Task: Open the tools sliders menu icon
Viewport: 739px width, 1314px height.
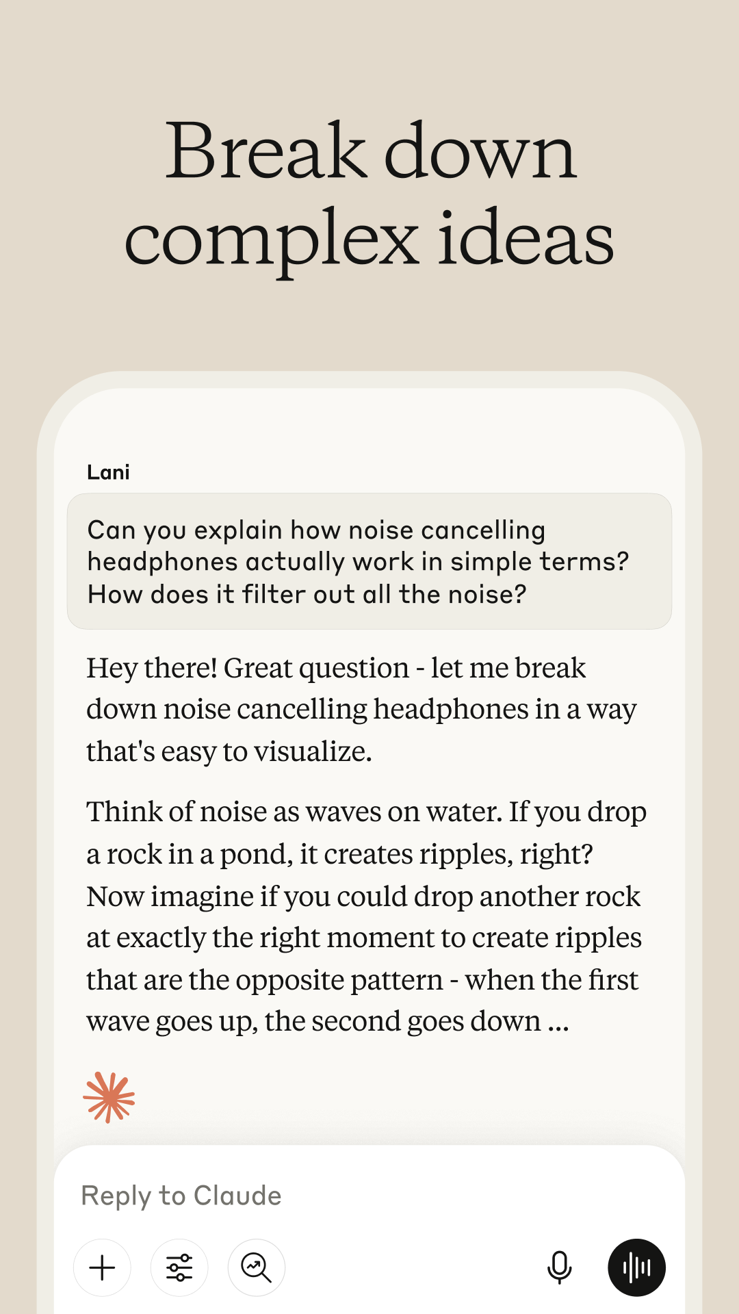Action: point(179,1267)
